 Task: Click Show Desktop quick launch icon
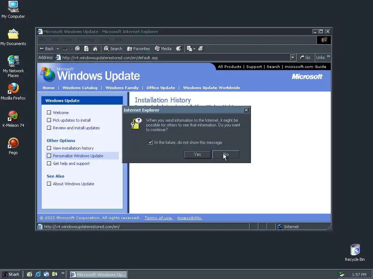tap(30, 274)
